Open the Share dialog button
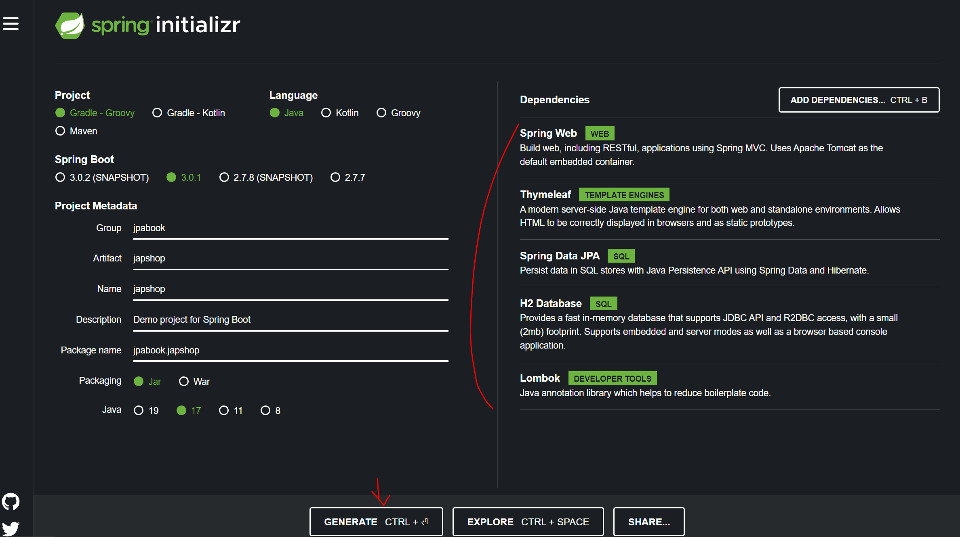Viewport: 960px width, 537px height. point(648,522)
